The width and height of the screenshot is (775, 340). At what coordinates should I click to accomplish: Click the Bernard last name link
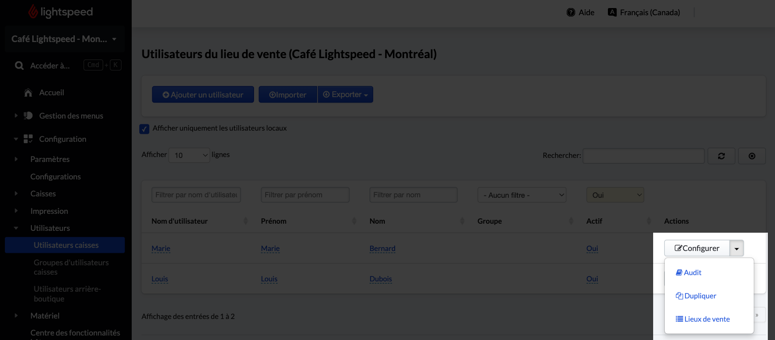[383, 248]
